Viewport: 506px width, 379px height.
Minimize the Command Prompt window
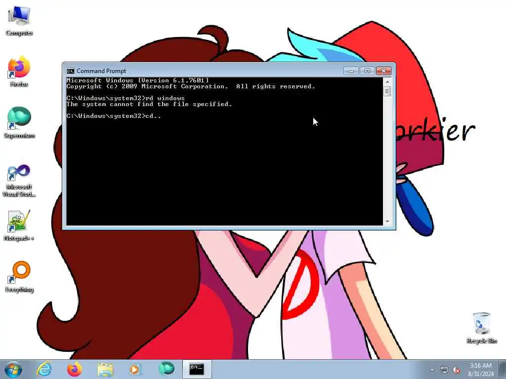pos(351,71)
